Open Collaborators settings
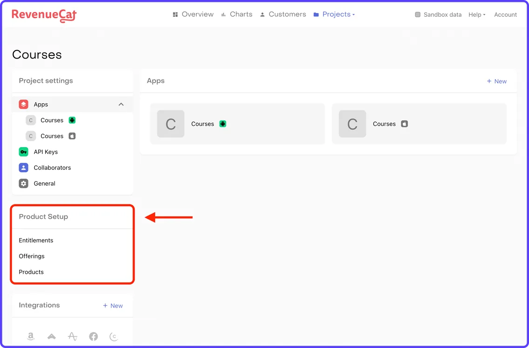Screen dimensions: 529x348 (73, 168)
